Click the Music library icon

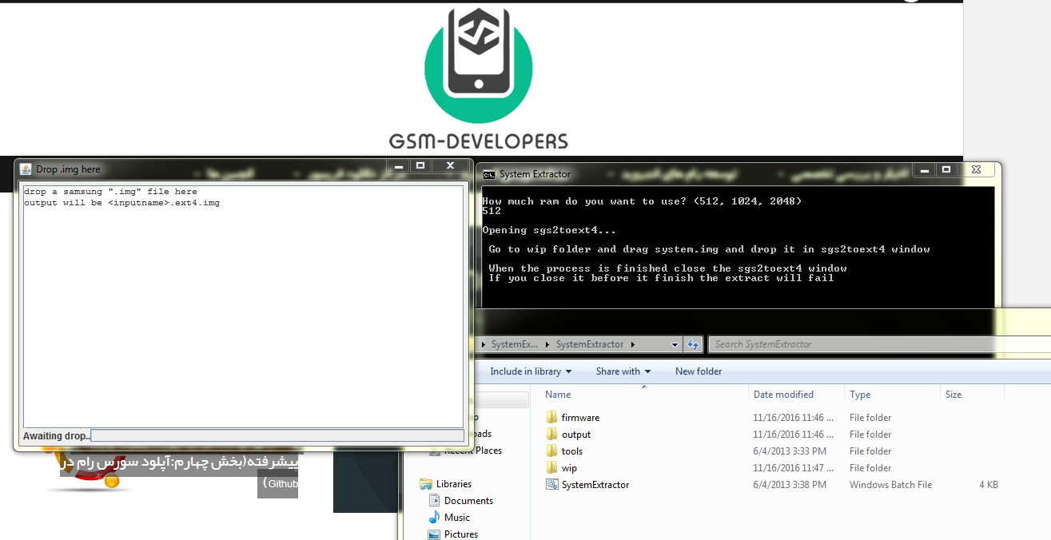pos(434,518)
